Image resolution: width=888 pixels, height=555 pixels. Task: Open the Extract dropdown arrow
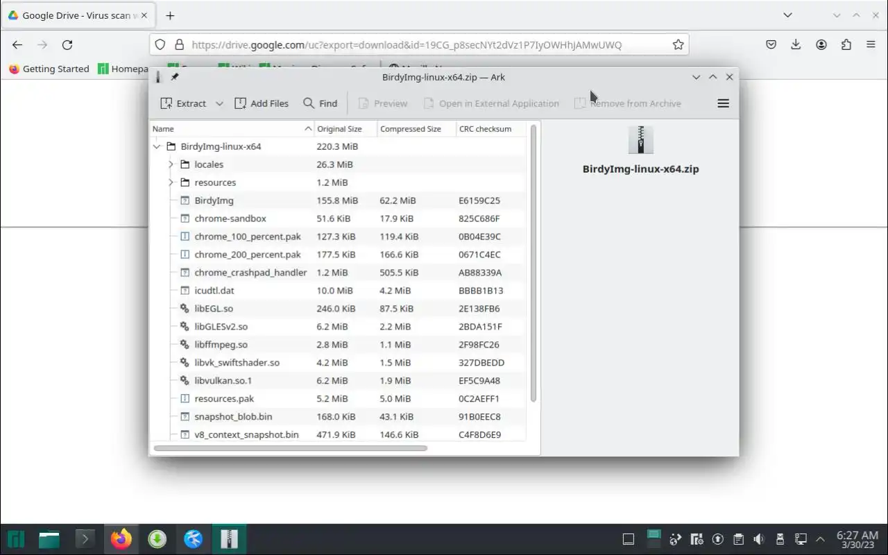[219, 103]
